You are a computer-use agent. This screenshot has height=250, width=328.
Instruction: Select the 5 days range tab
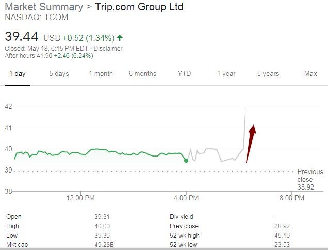[59, 74]
